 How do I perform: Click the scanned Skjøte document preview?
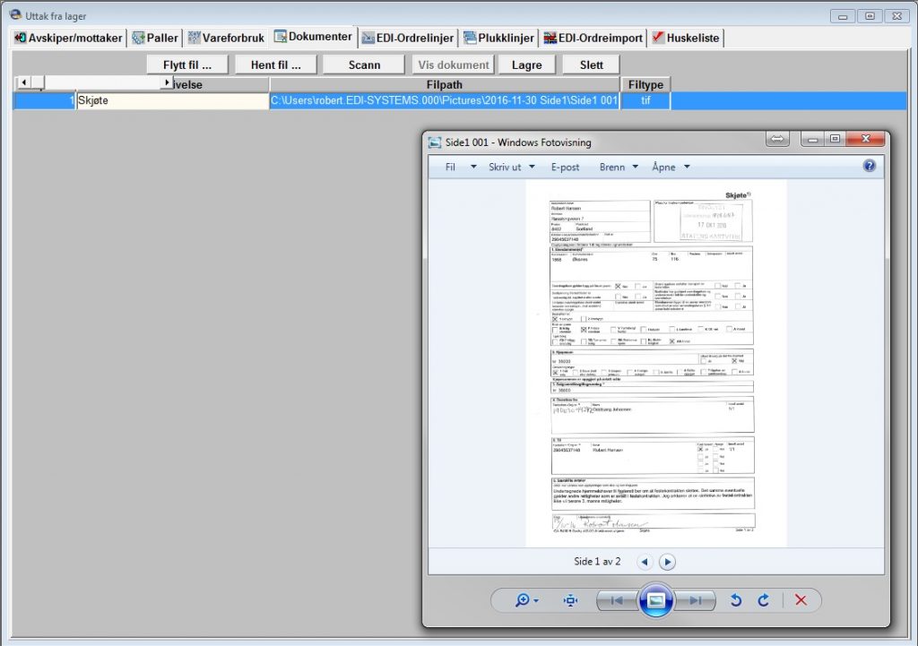click(x=655, y=363)
